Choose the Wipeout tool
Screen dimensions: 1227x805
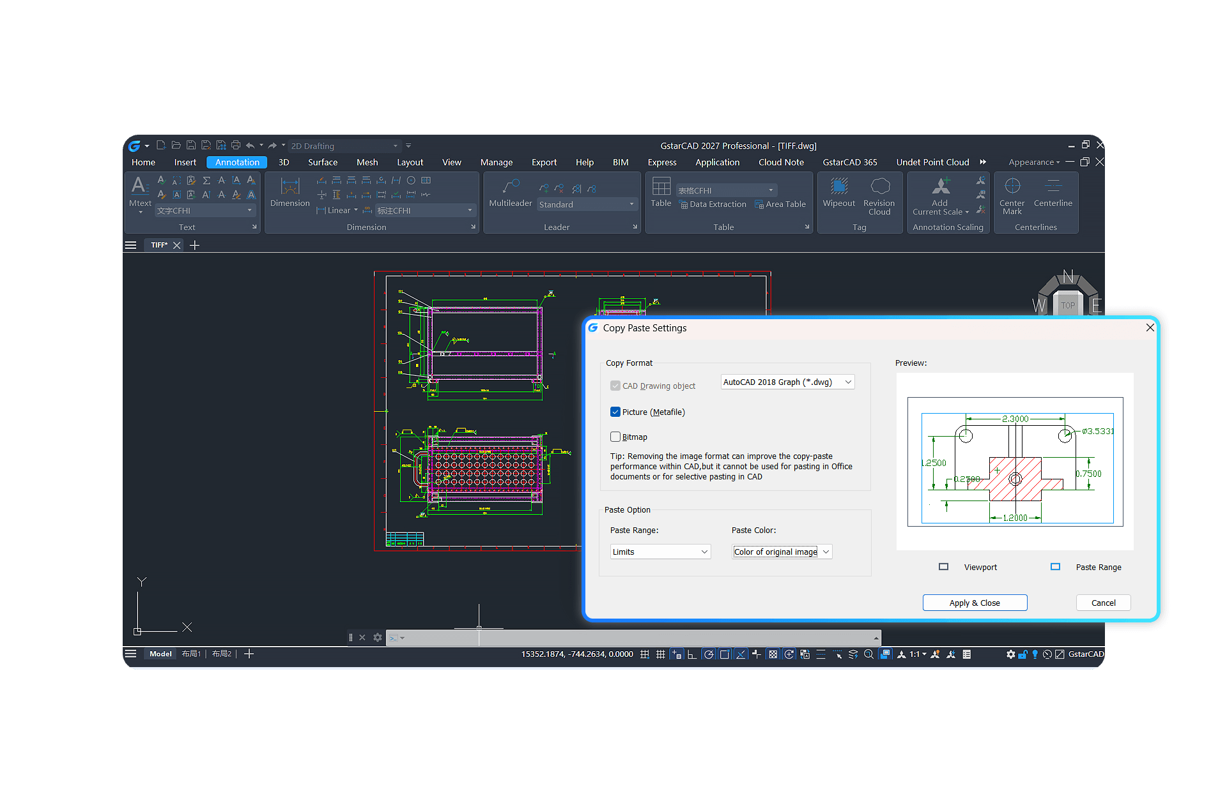[x=838, y=192]
